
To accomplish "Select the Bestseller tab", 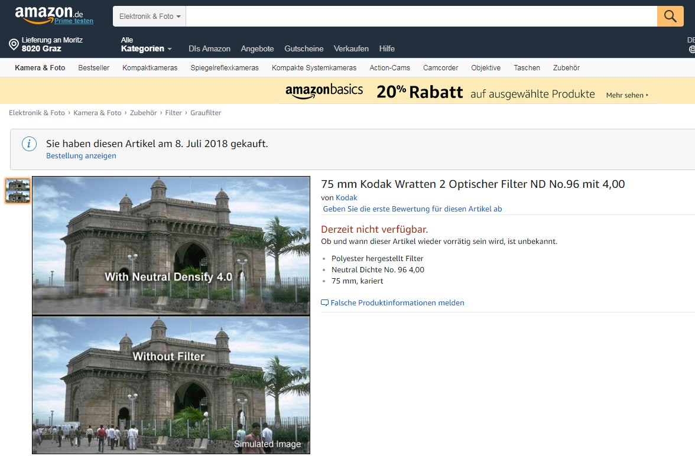I will click(x=93, y=68).
